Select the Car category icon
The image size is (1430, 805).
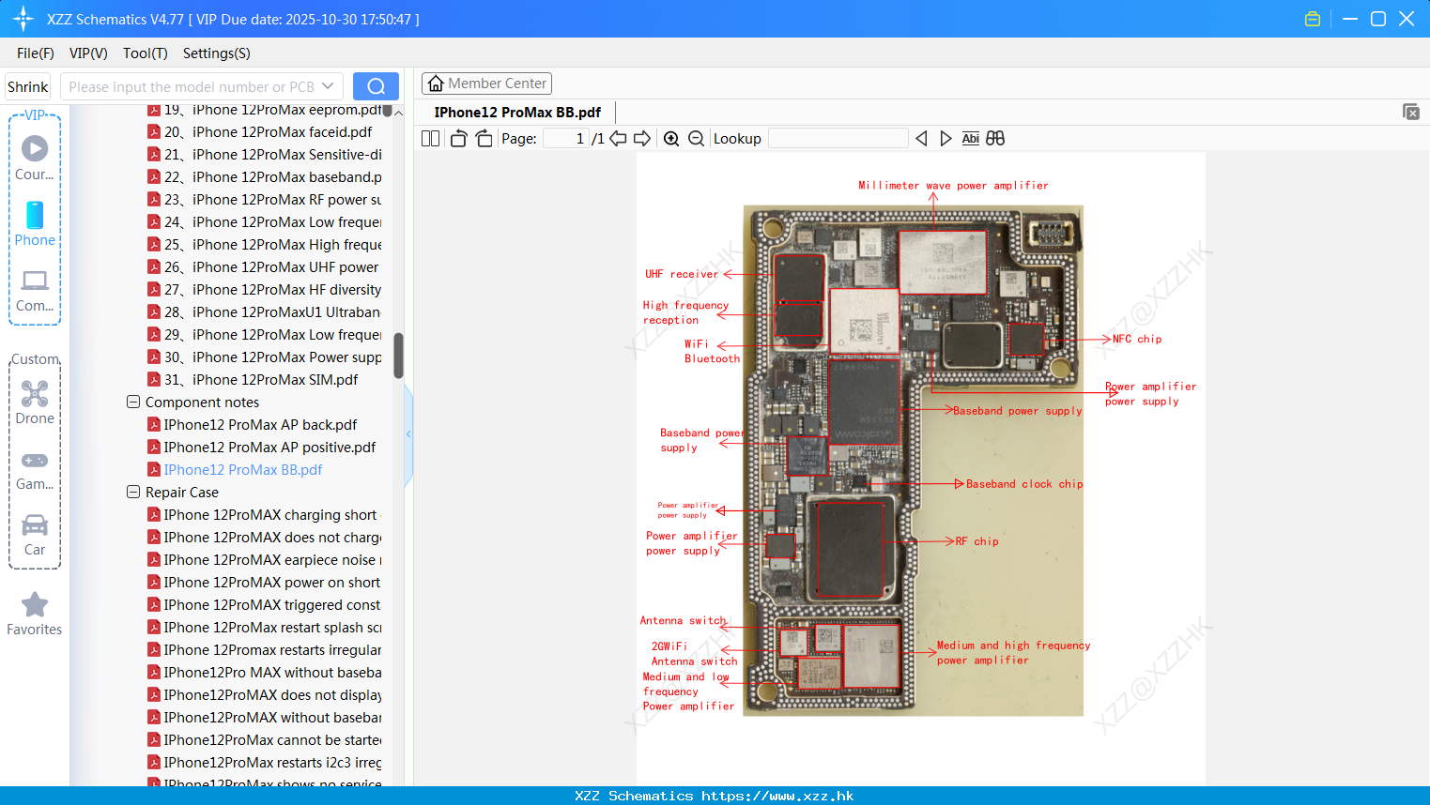click(35, 535)
